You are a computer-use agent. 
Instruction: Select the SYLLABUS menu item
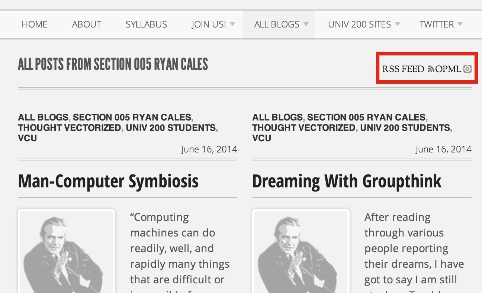click(x=146, y=25)
